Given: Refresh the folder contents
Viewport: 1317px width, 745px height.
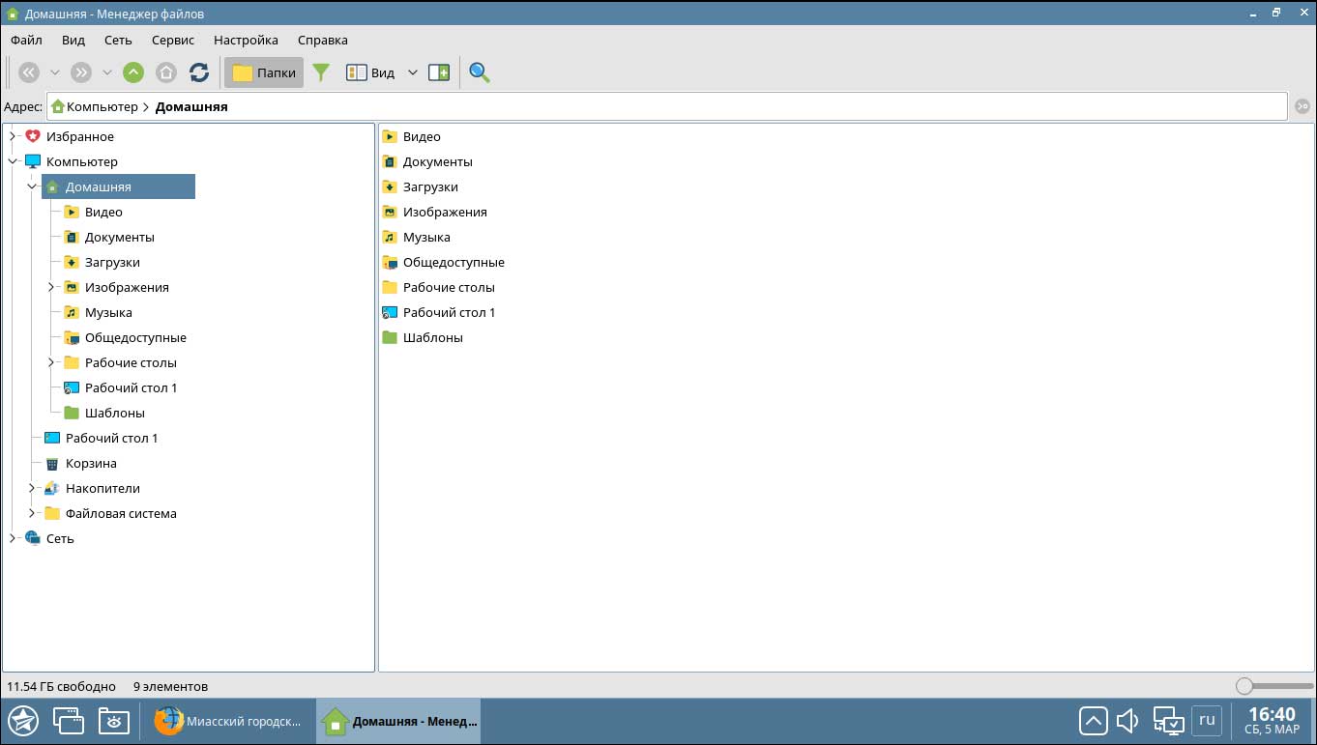Looking at the screenshot, I should pos(199,72).
